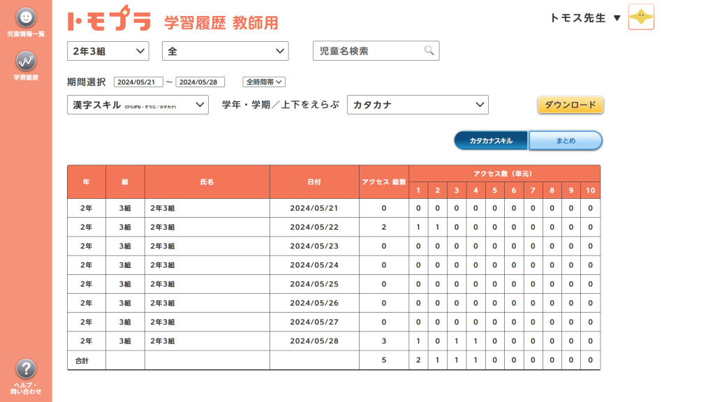This screenshot has height=402, width=715.
Task: Open the 2年3組 class dropdown
Action: (x=108, y=51)
